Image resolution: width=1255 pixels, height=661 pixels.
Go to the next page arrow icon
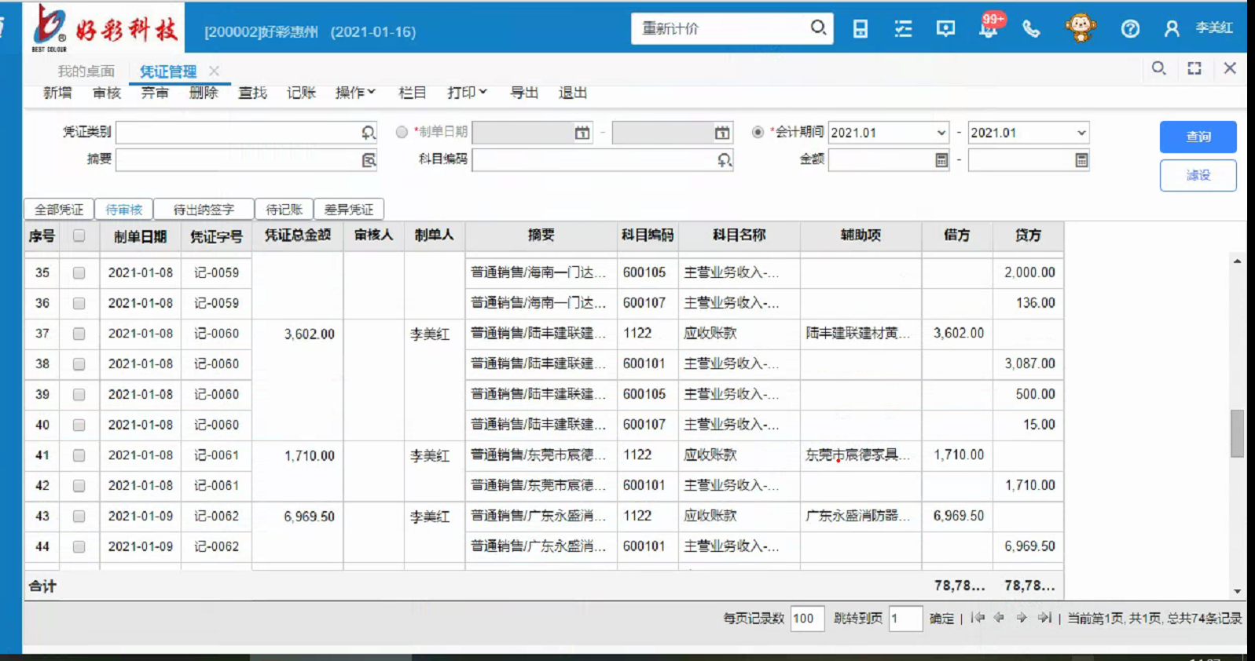1021,618
